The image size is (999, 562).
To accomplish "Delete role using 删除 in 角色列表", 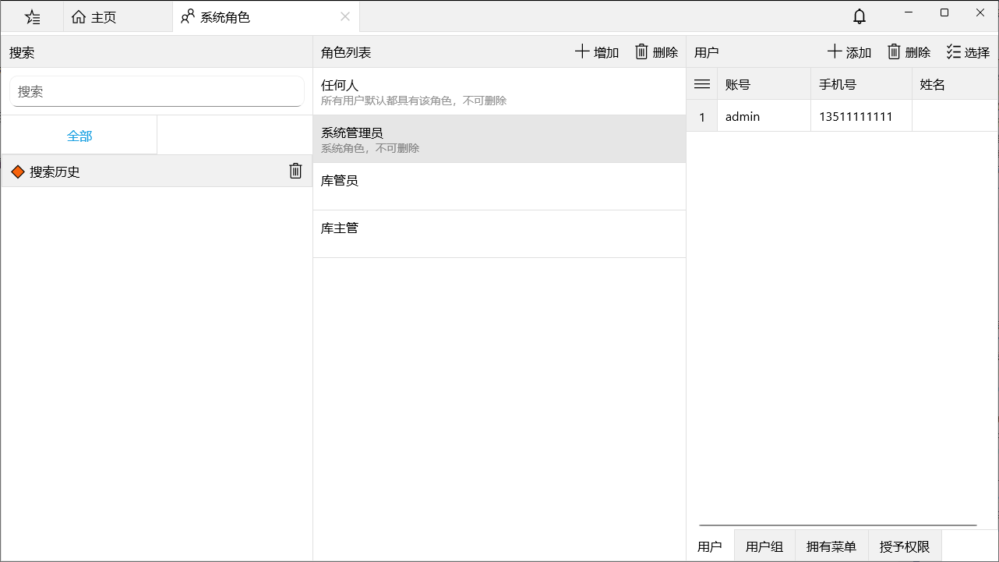I will click(x=656, y=52).
